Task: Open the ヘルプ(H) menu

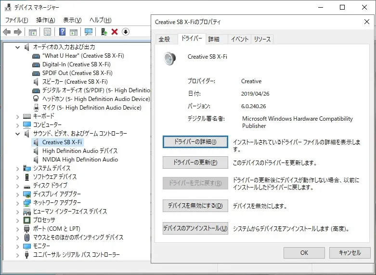Action: 101,20
